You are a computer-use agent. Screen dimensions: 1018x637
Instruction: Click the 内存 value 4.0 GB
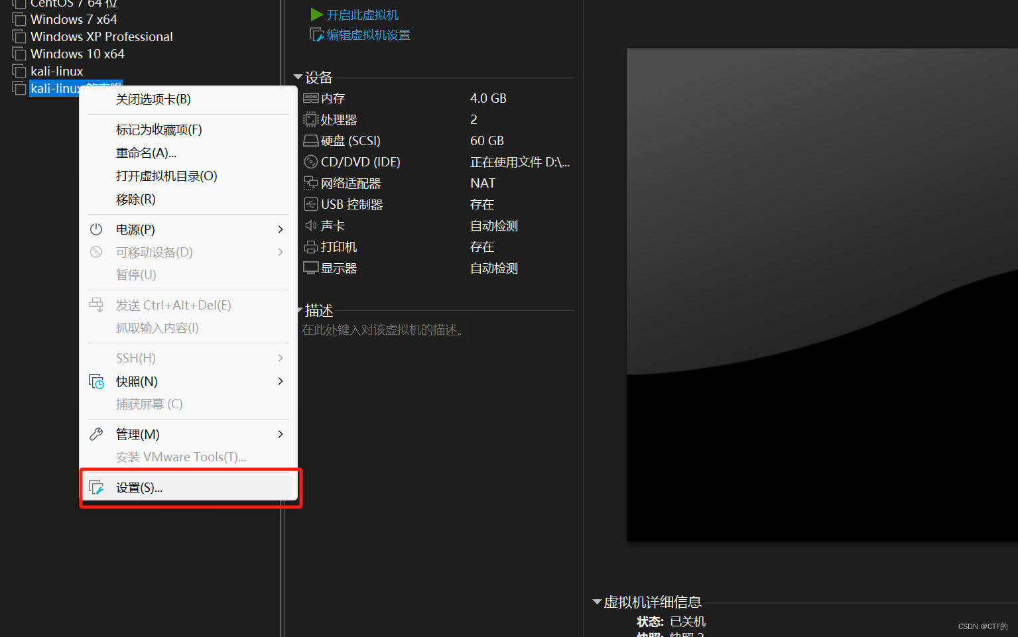pyautogui.click(x=488, y=98)
